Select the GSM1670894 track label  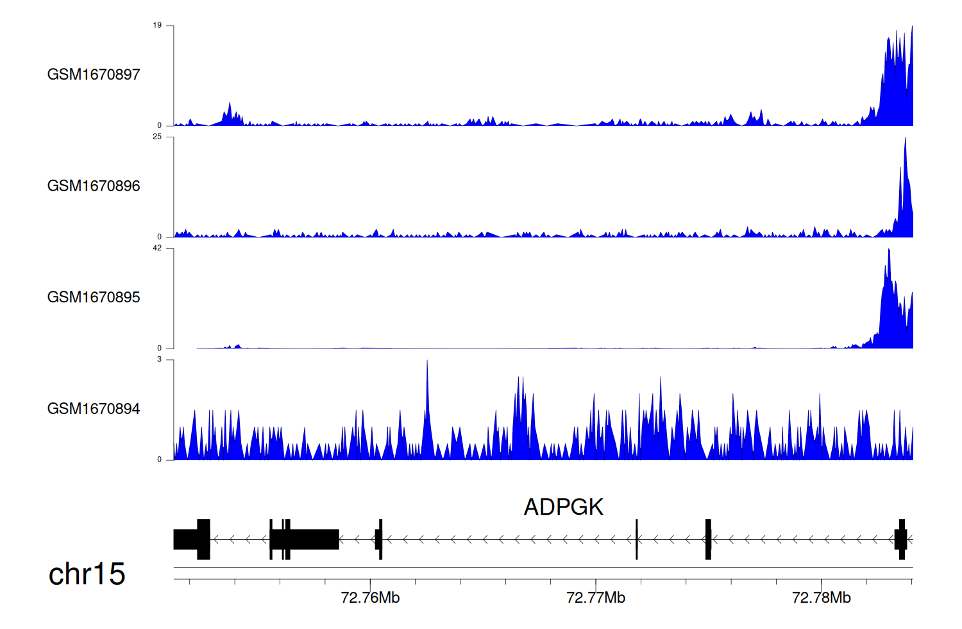pos(94,409)
